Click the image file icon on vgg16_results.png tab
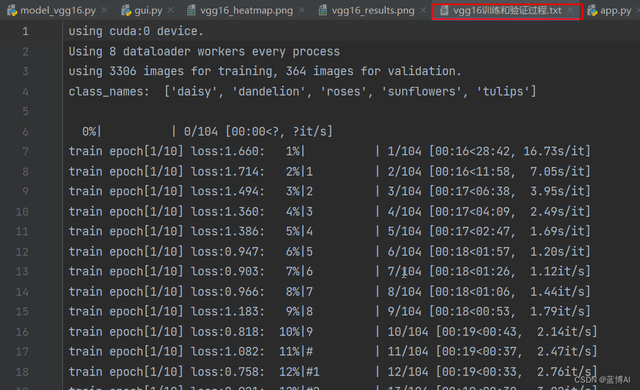 (x=322, y=10)
